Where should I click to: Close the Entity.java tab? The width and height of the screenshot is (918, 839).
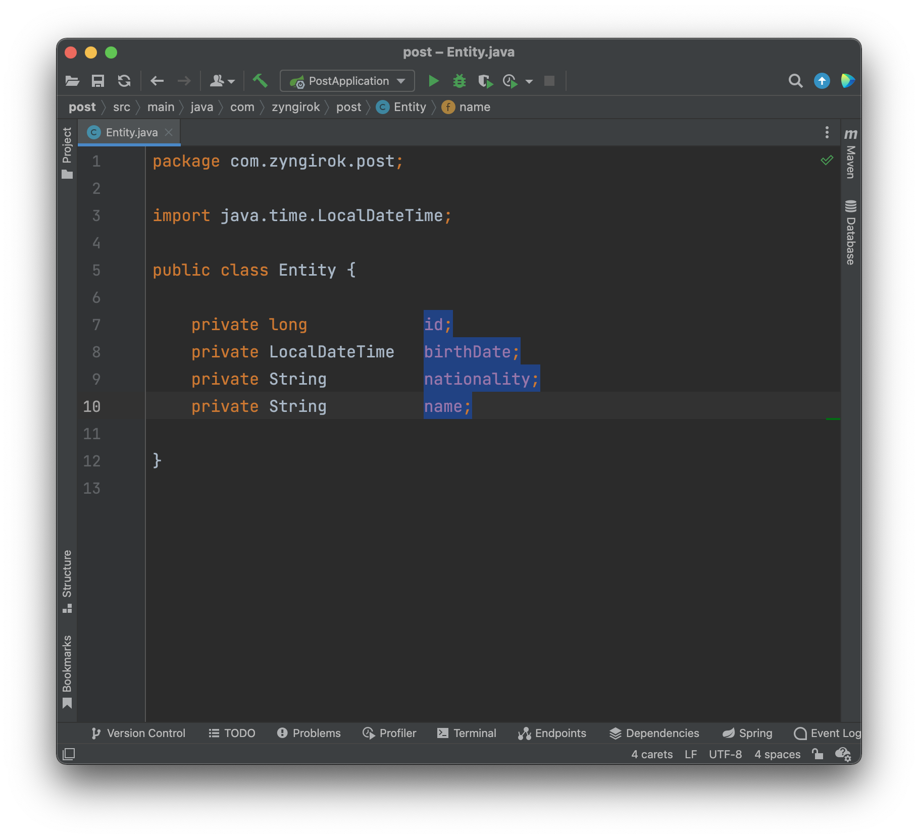tap(169, 132)
